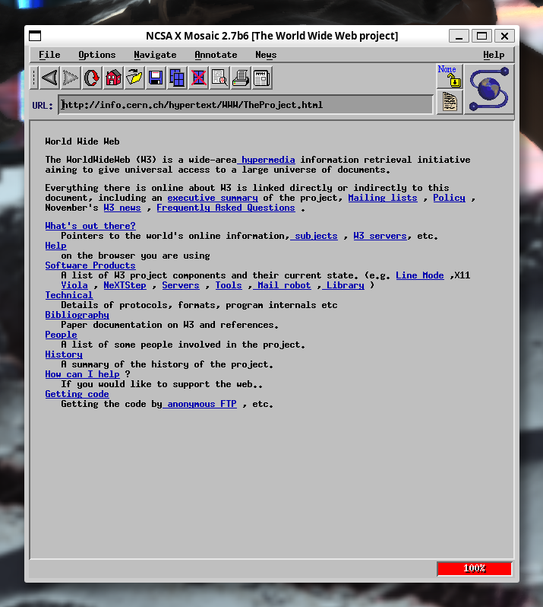This screenshot has height=607, width=543.
Task: Open the subjects link
Action: [316, 236]
